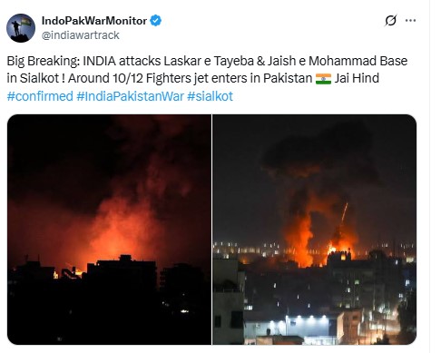This screenshot has height=353, width=441.
Task: Click the flag-holder silhouette in avatar
Action: tap(16, 28)
